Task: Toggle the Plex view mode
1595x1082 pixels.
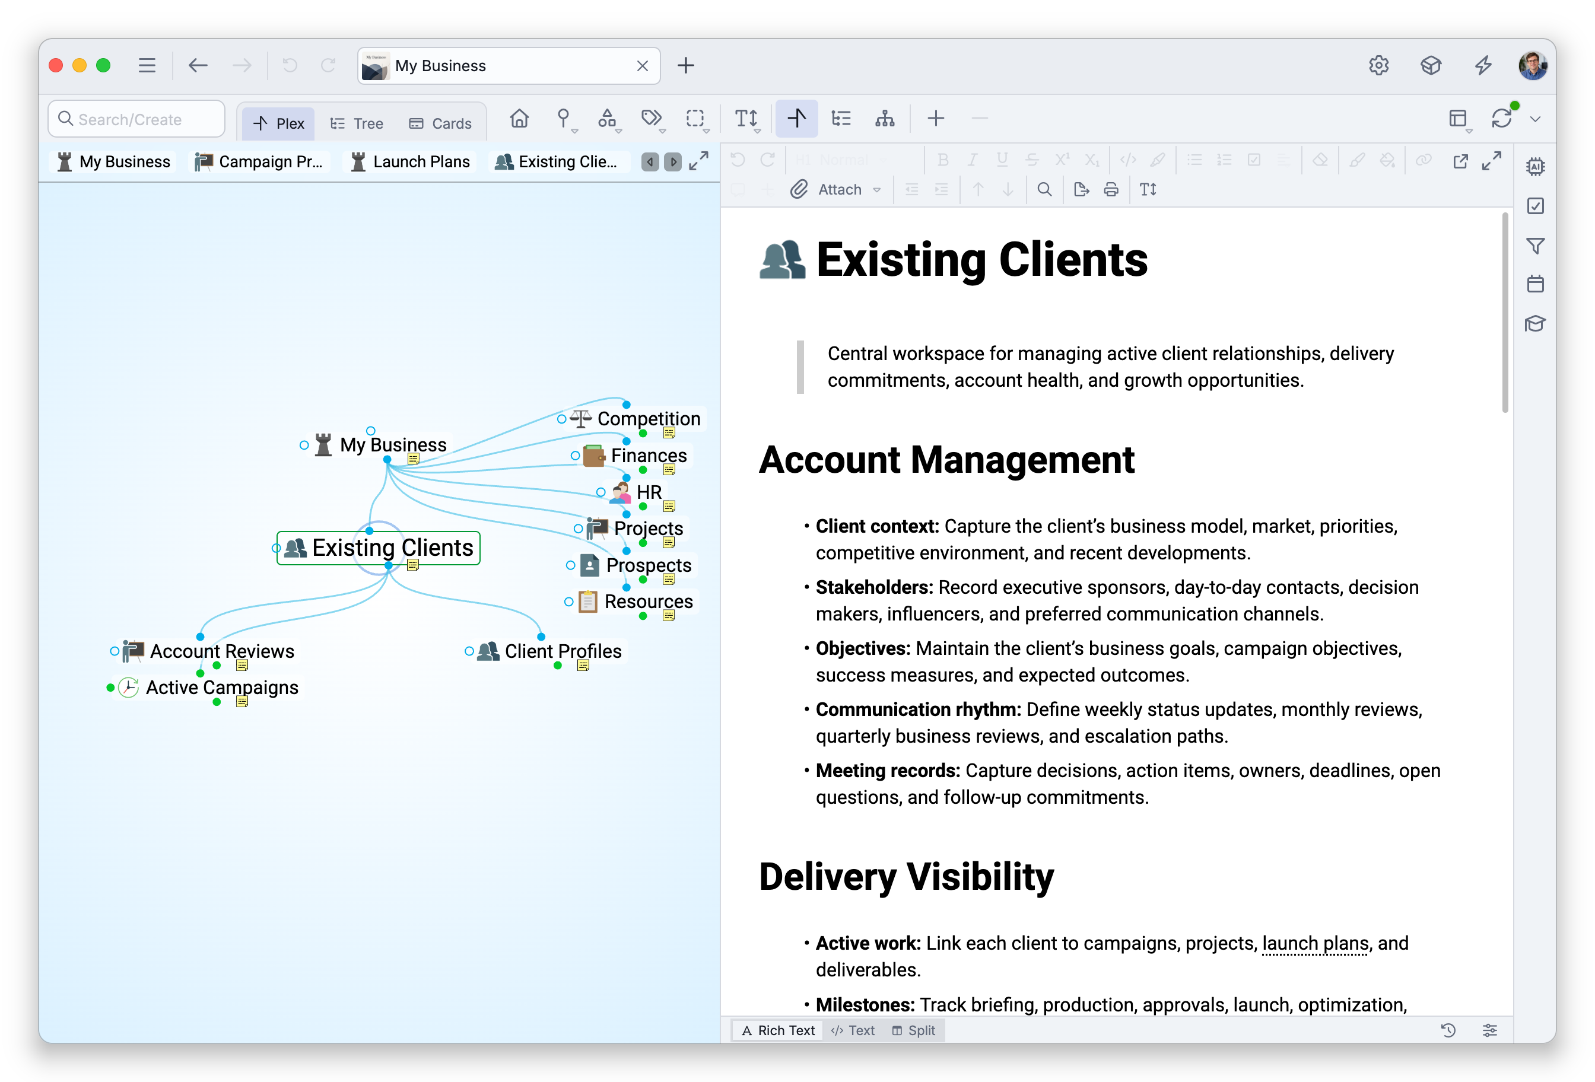Action: [279, 123]
